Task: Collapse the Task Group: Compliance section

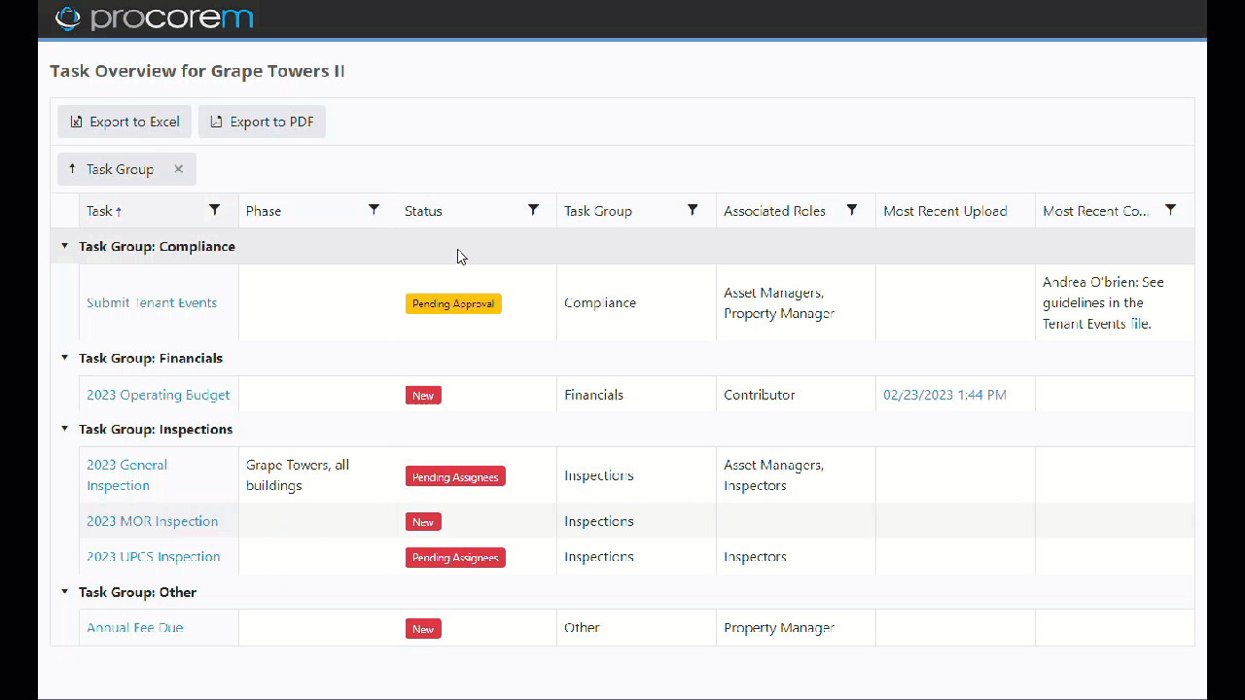Action: [x=64, y=246]
